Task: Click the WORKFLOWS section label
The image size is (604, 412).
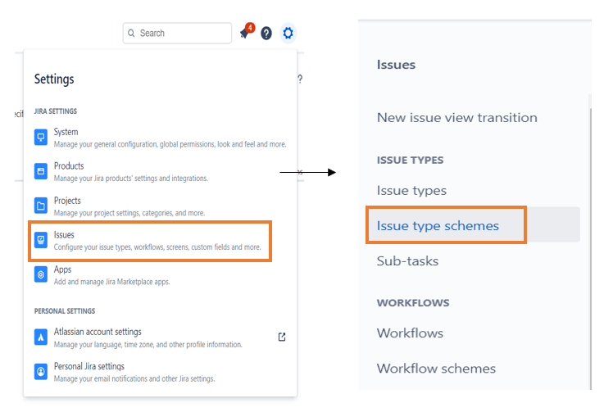Action: tap(413, 303)
